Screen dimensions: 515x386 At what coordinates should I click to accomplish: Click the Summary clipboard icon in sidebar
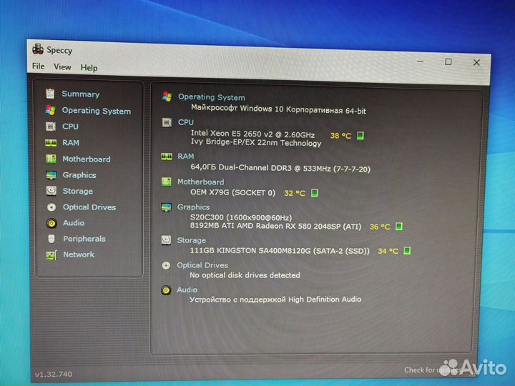[x=50, y=94]
